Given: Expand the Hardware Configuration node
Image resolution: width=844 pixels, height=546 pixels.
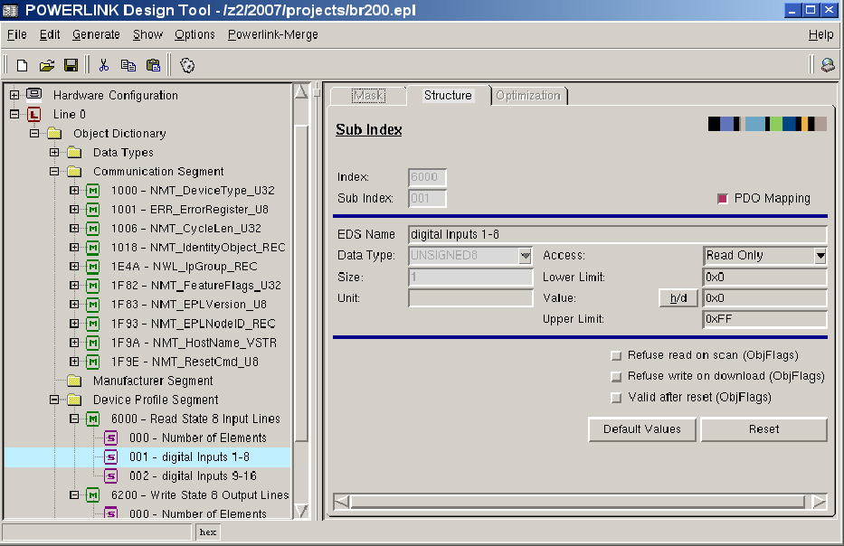Looking at the screenshot, I should click(x=14, y=95).
